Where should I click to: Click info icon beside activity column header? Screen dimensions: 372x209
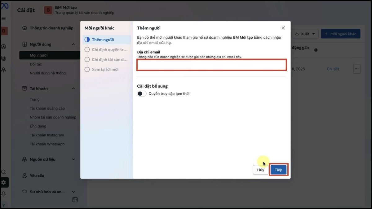click(316, 50)
